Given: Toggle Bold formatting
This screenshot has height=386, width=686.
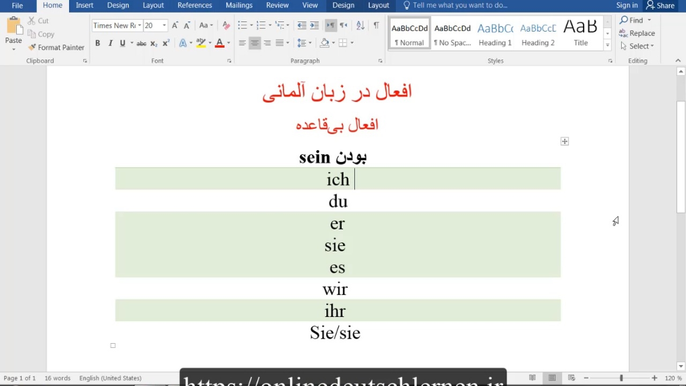Looking at the screenshot, I should (98, 43).
